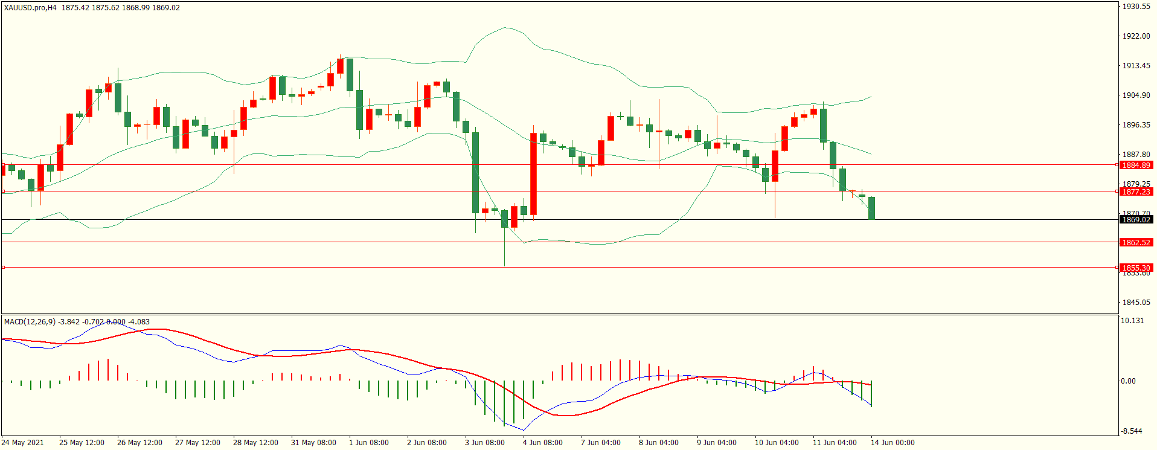Select the 1884.89 line's left anchor square

pyautogui.click(x=3, y=164)
